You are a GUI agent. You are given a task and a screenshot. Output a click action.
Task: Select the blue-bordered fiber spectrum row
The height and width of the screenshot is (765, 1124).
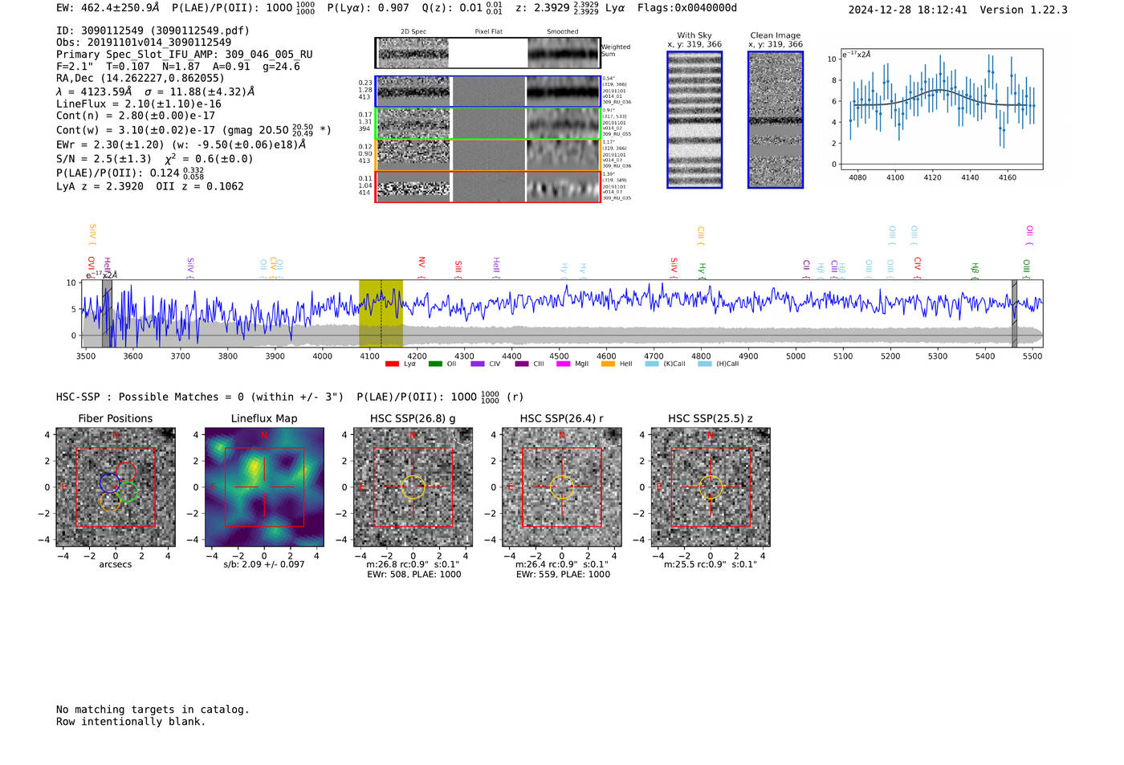(487, 92)
